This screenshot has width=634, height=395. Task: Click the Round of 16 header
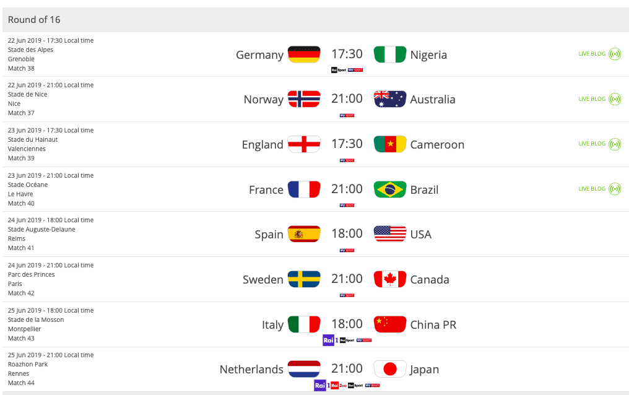34,20
